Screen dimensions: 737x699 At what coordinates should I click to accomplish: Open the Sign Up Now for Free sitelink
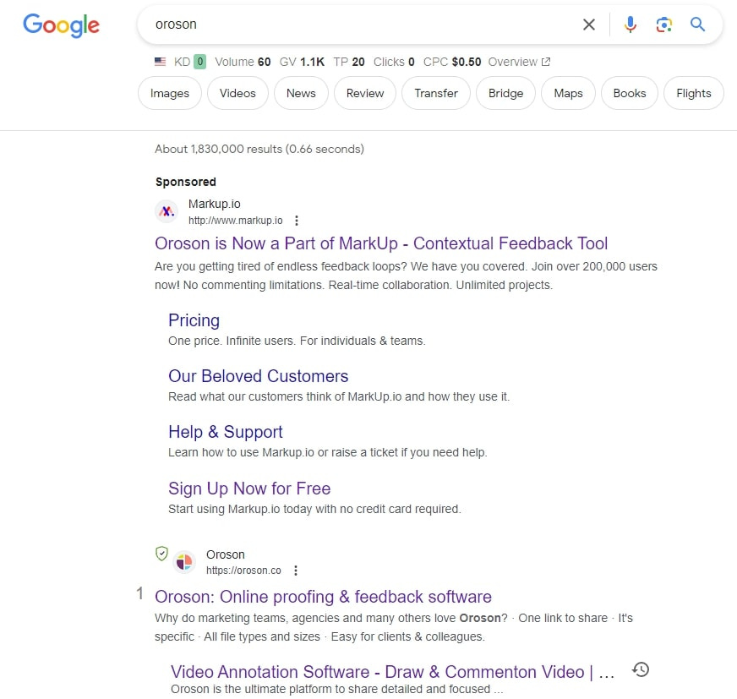pyautogui.click(x=249, y=489)
